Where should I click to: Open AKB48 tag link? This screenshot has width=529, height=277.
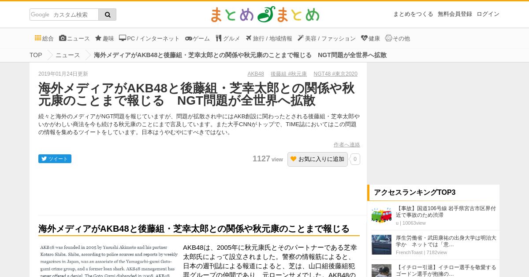(256, 74)
